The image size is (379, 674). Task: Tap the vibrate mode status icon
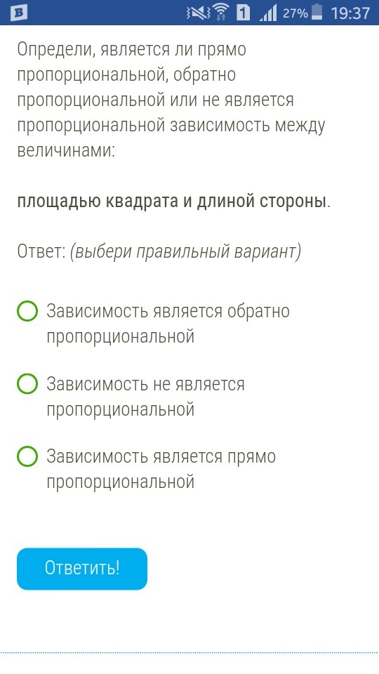pos(198,13)
